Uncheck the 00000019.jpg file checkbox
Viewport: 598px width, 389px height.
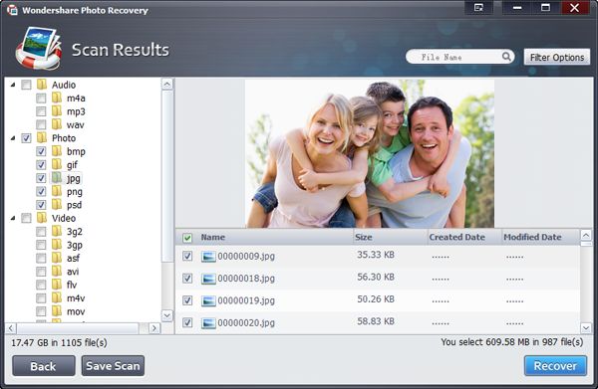[x=187, y=300]
